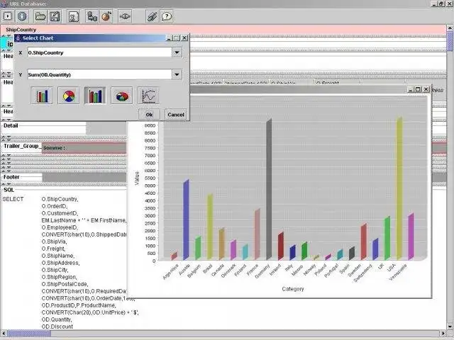
Task: Click the vertical scrollbar down arrow
Action: pyautogui.click(x=450, y=327)
